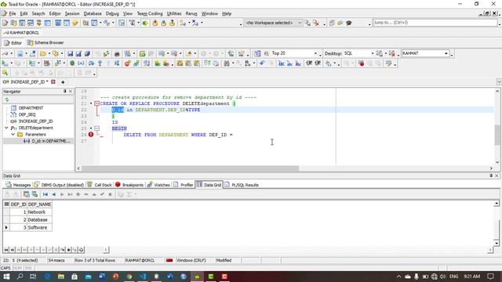502x282 pixels.
Task: Click the taskbar search magnifier icon
Action: [x=20, y=277]
